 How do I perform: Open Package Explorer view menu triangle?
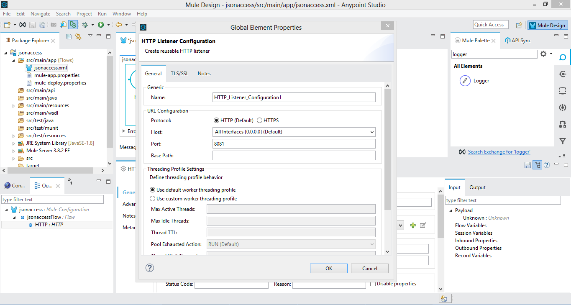(x=90, y=36)
